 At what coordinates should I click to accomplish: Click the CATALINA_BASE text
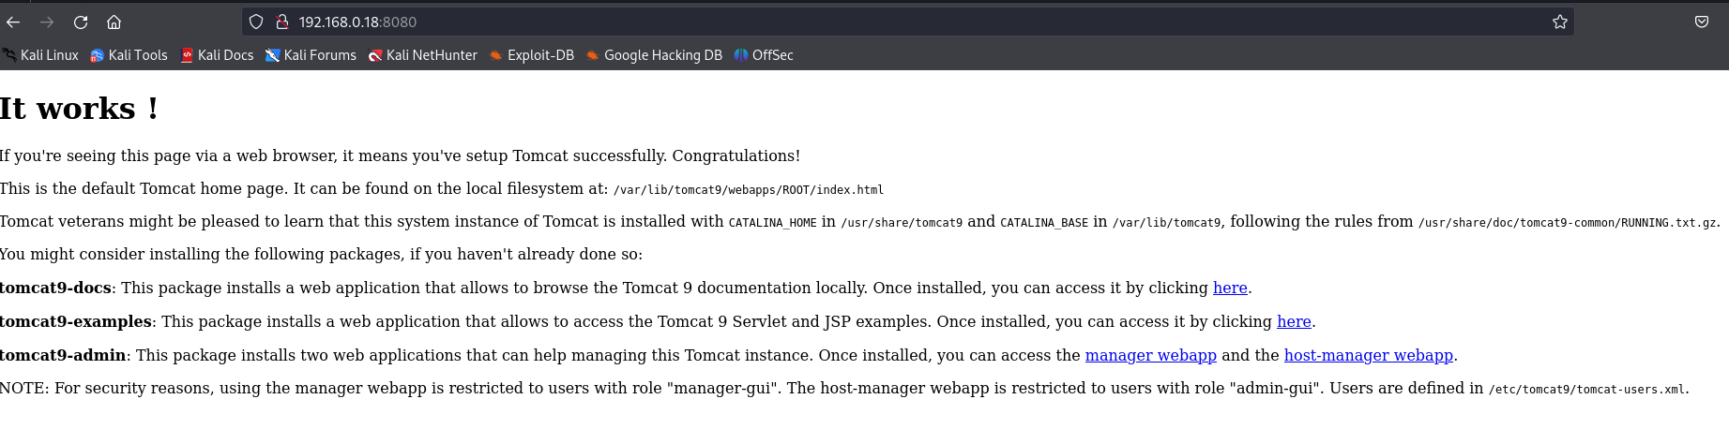[x=1044, y=223]
